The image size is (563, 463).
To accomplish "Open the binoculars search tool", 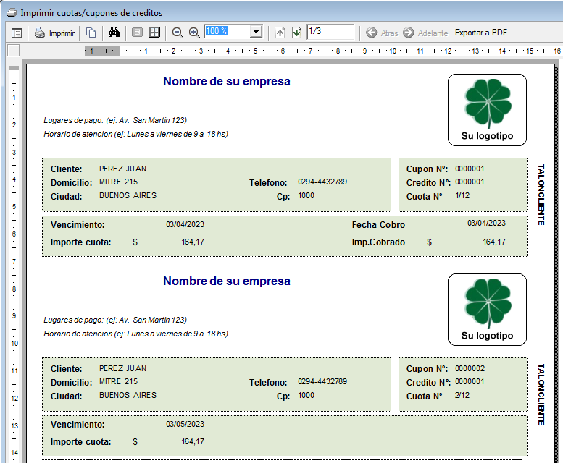I will 114,33.
